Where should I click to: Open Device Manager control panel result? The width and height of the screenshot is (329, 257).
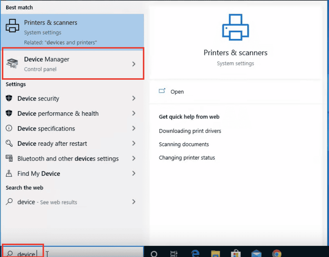tap(73, 64)
